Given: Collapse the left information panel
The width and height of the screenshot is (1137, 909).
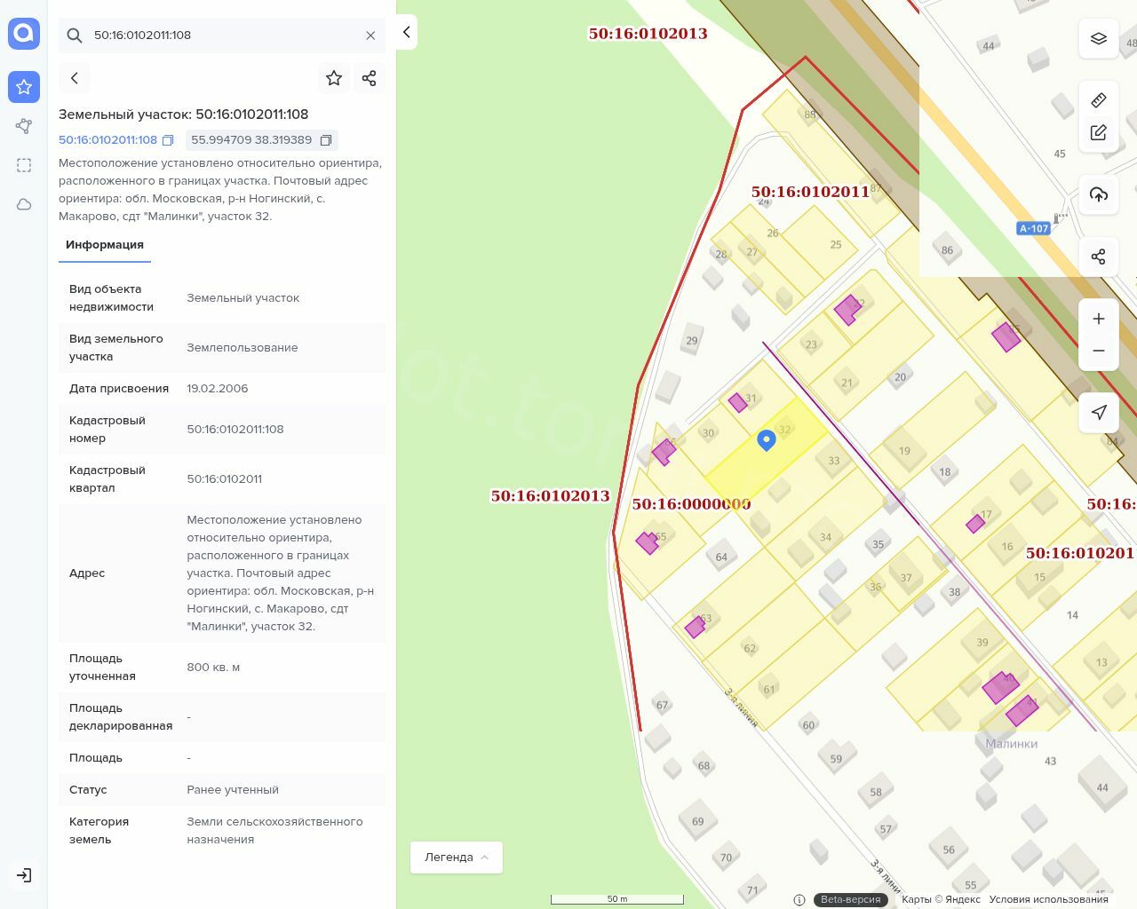Looking at the screenshot, I should coord(407,33).
